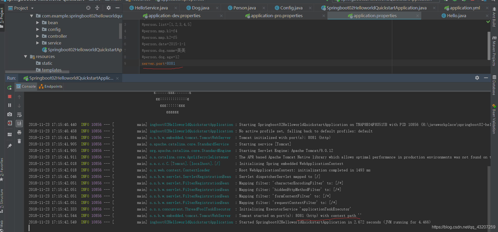Jump up the stack trace arrow
The height and width of the screenshot is (232, 498).
19,97
